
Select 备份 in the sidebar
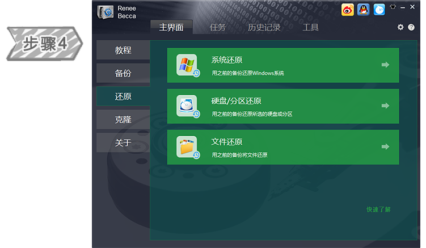pos(123,73)
